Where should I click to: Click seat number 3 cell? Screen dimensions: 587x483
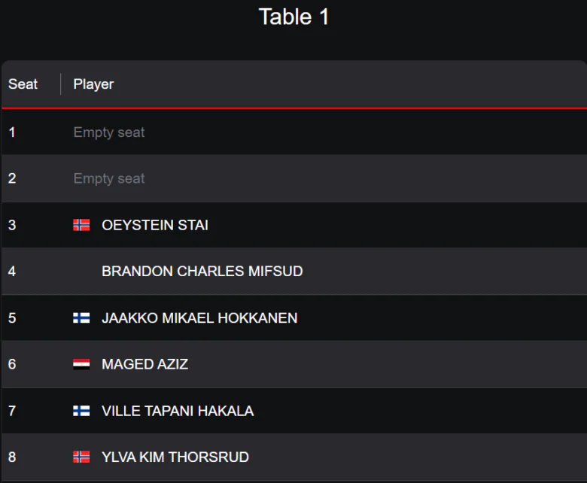coord(12,225)
